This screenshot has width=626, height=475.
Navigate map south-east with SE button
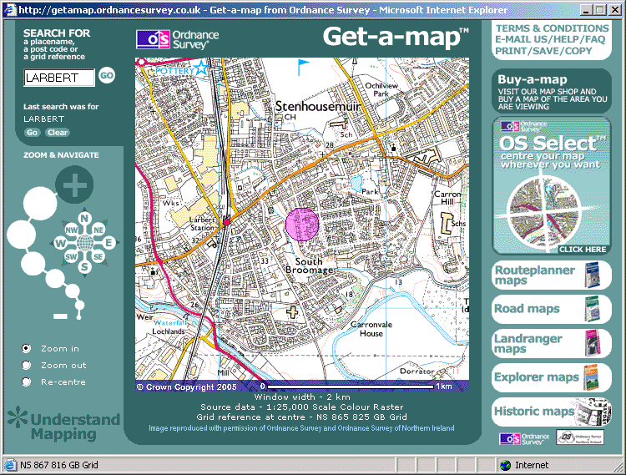pyautogui.click(x=98, y=256)
